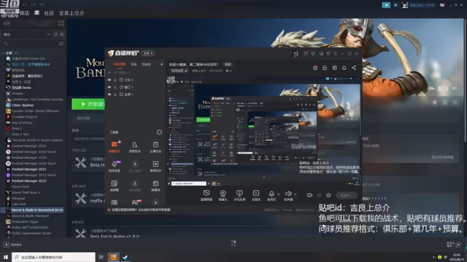Screen dimensions: 467x262
Task: Click the streamer avatar in 直播伴侣 title bar
Action: (295, 54)
